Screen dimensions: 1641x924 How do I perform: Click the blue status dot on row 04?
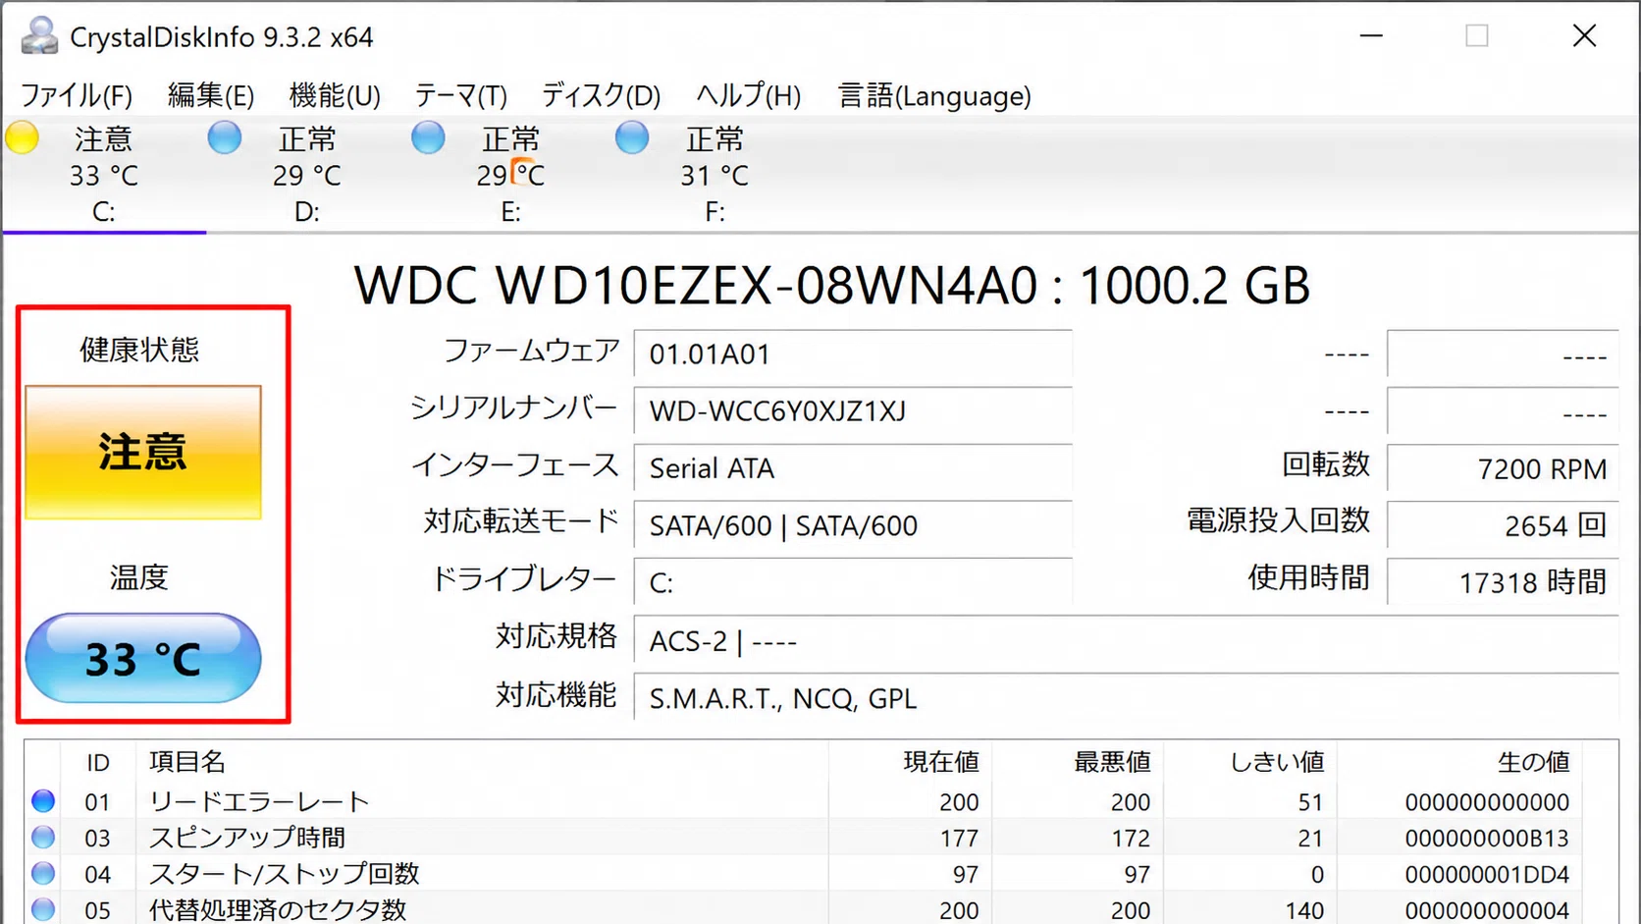pos(43,874)
